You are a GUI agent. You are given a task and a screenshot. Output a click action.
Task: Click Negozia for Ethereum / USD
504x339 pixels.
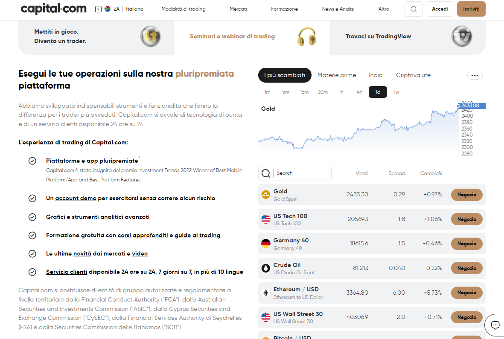pyautogui.click(x=467, y=293)
